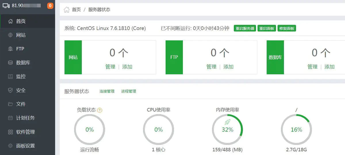Open the 连接管理 link

coord(107,91)
